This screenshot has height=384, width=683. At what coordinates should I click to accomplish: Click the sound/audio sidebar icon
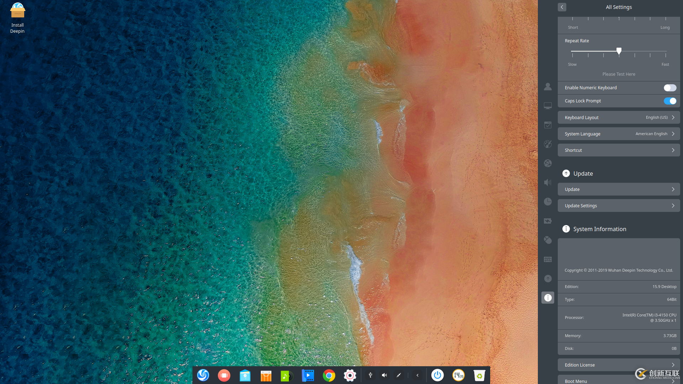(547, 182)
